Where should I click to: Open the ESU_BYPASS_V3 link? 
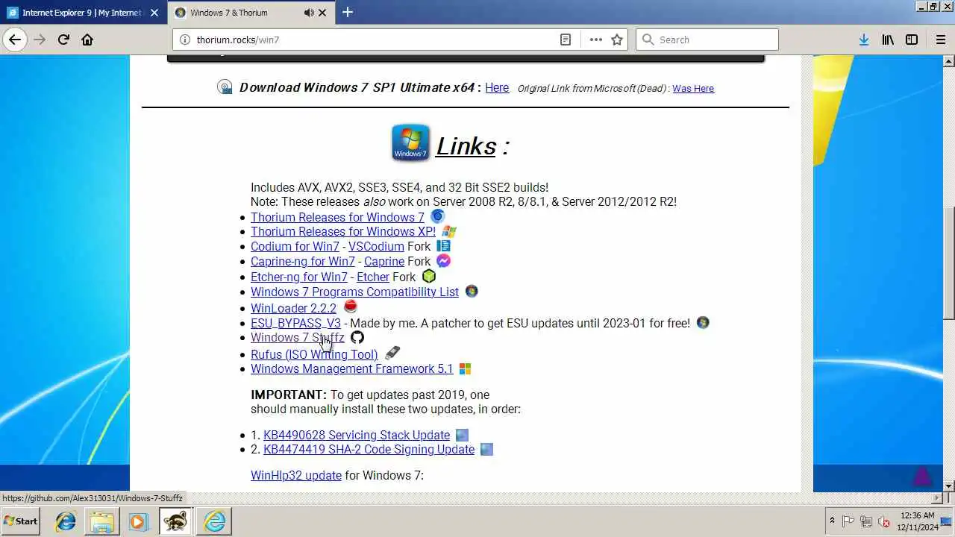point(295,323)
